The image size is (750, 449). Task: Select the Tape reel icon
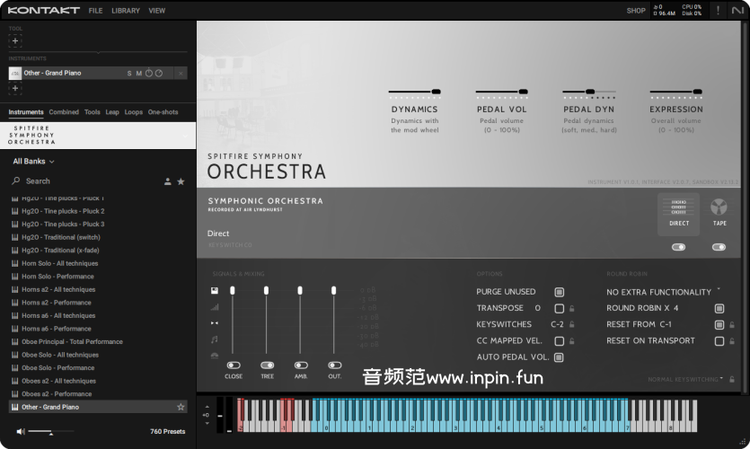click(x=719, y=207)
